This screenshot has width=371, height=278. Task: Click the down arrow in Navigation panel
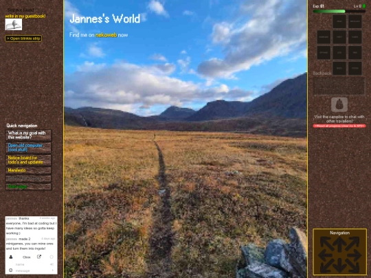pos(339,266)
